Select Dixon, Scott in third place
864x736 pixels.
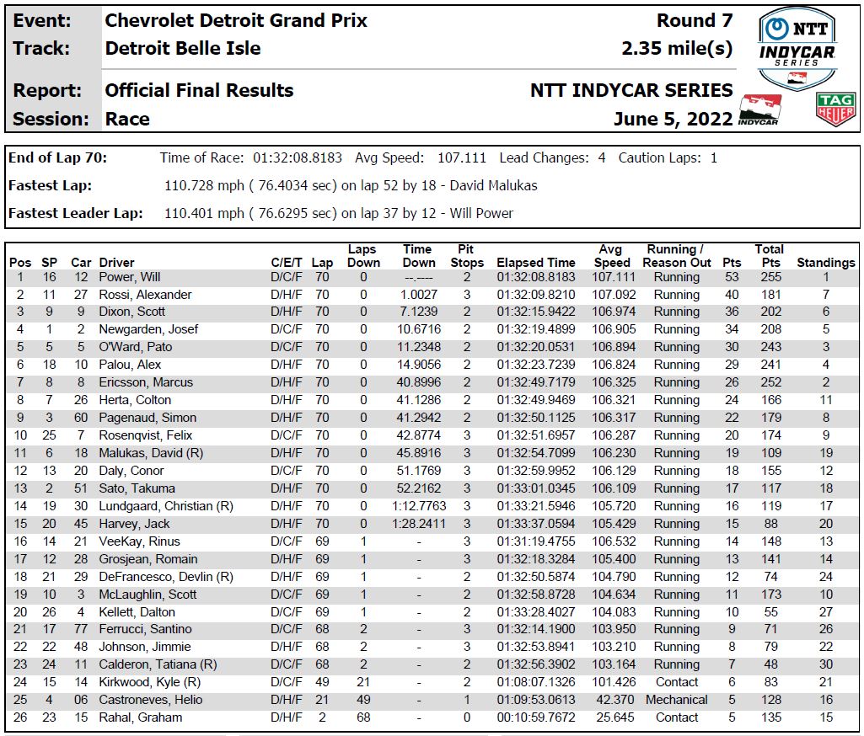131,312
